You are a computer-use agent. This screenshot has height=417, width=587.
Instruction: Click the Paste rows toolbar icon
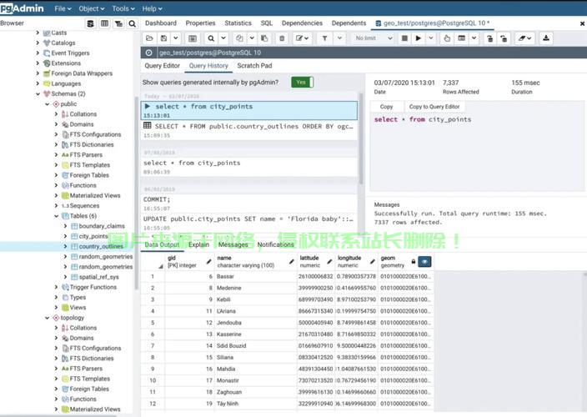[264, 38]
